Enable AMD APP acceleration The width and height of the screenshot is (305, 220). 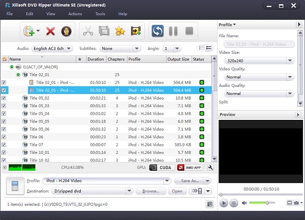(190, 168)
